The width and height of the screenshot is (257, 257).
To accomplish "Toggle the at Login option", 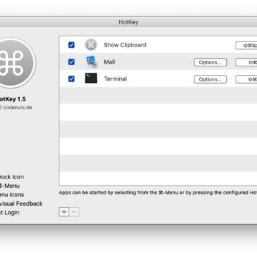I will [x=9, y=213].
